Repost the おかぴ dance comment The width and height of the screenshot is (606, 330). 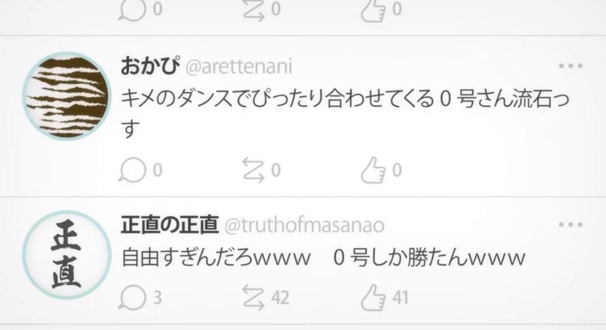254,170
